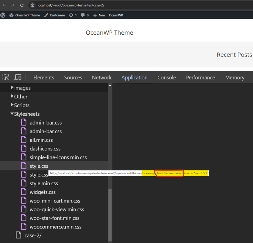
Task: Select the Scripts tree label
Action: (x=22, y=105)
